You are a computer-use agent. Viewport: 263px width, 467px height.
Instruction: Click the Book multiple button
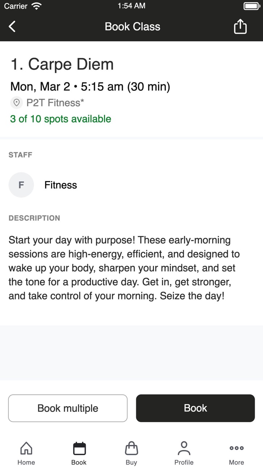click(68, 408)
